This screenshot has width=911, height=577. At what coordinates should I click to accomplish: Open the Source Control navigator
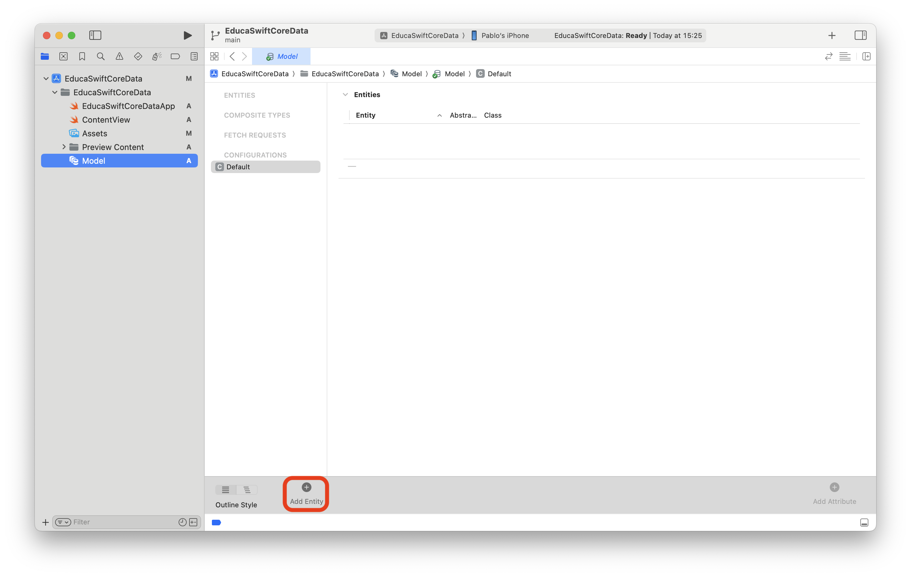tap(63, 56)
